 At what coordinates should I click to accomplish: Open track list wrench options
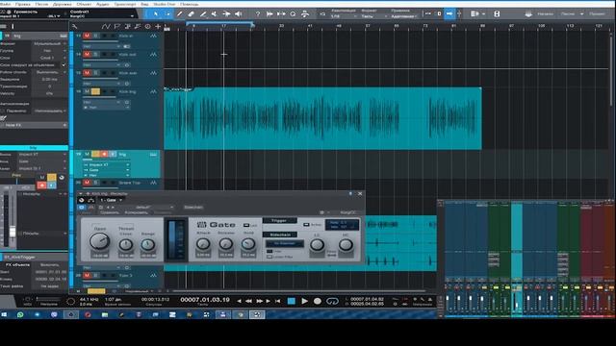75,26
